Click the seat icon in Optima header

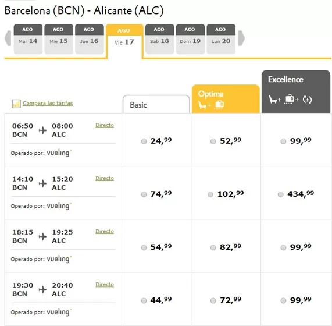[x=203, y=105]
